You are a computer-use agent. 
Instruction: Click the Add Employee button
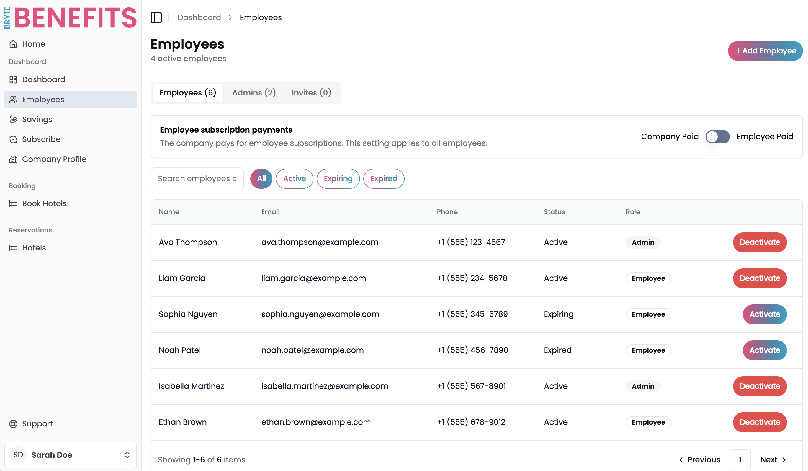(x=765, y=51)
